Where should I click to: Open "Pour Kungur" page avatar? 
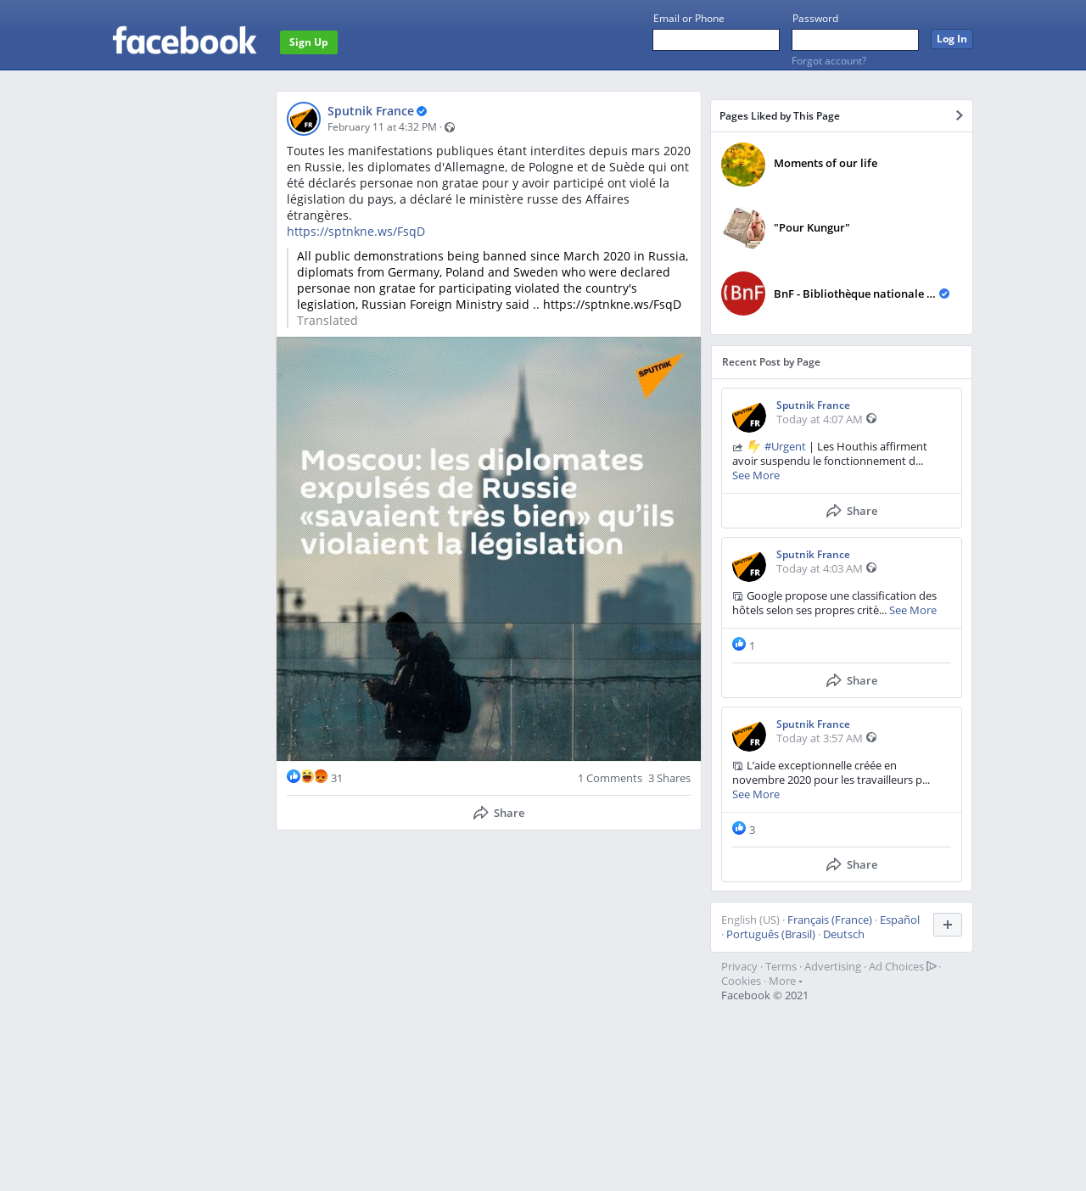(x=743, y=228)
